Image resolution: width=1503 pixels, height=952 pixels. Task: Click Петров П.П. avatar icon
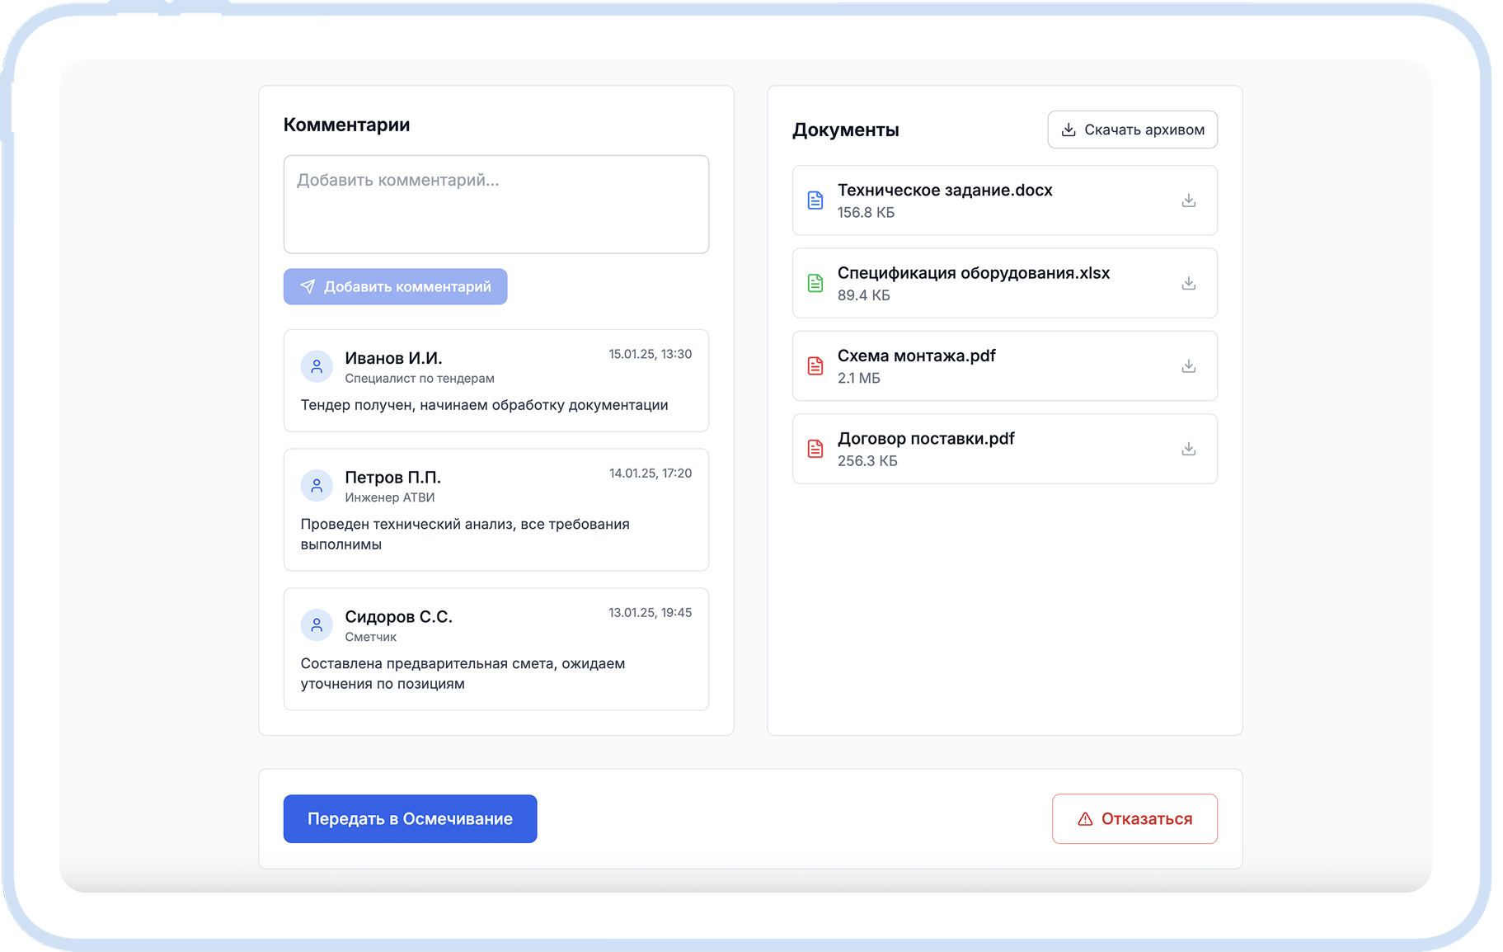[x=317, y=486]
